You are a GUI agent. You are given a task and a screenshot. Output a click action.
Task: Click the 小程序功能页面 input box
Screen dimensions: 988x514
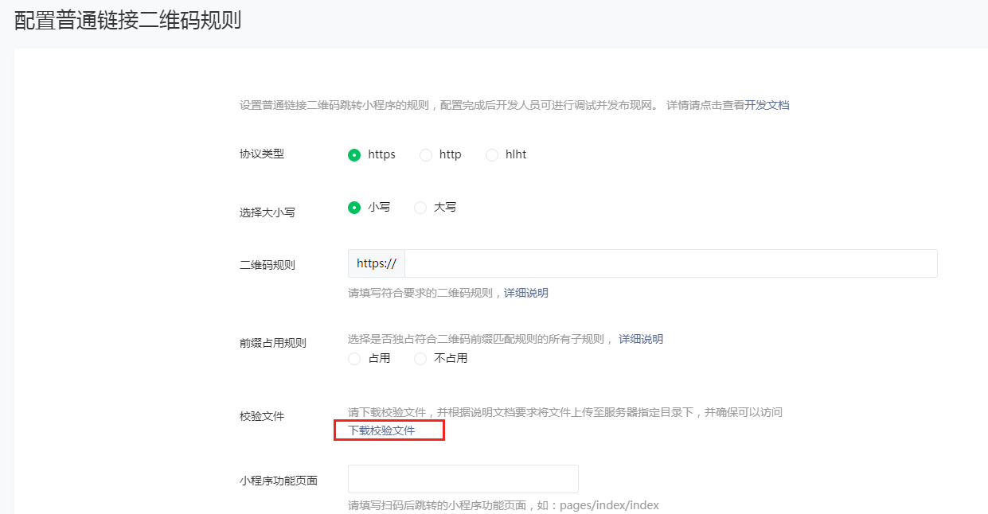463,479
